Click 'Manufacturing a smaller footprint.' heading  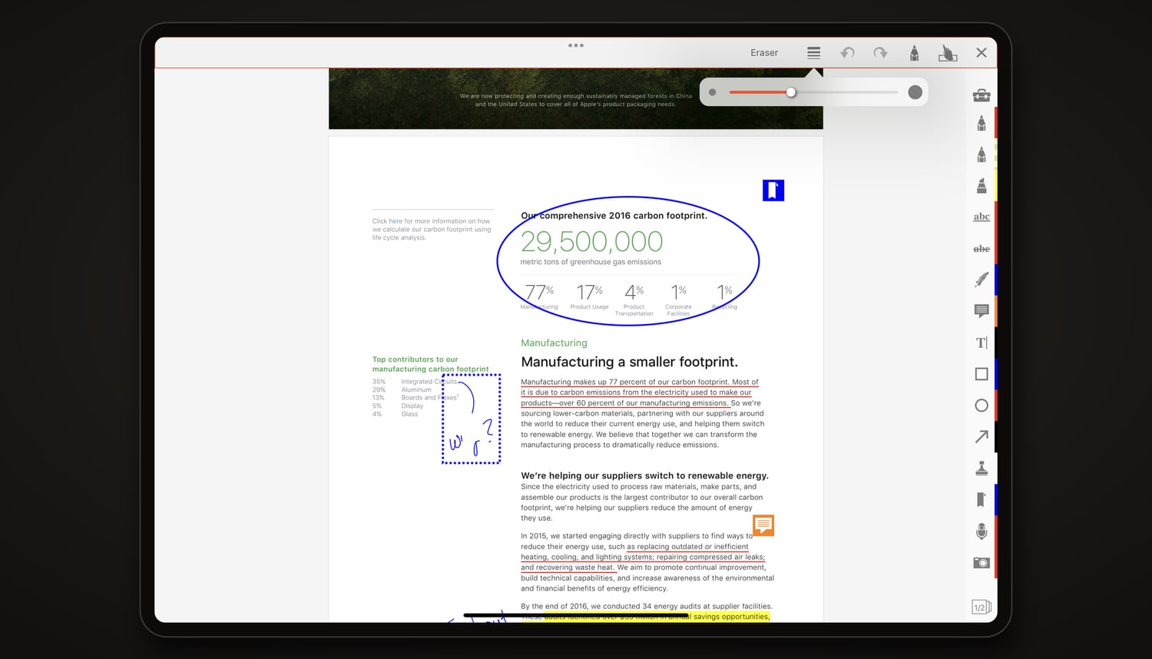click(x=629, y=362)
